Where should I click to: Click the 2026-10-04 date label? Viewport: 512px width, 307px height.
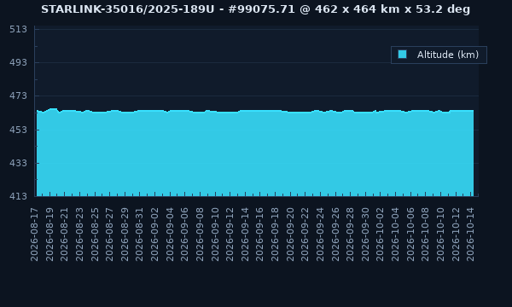(395, 235)
